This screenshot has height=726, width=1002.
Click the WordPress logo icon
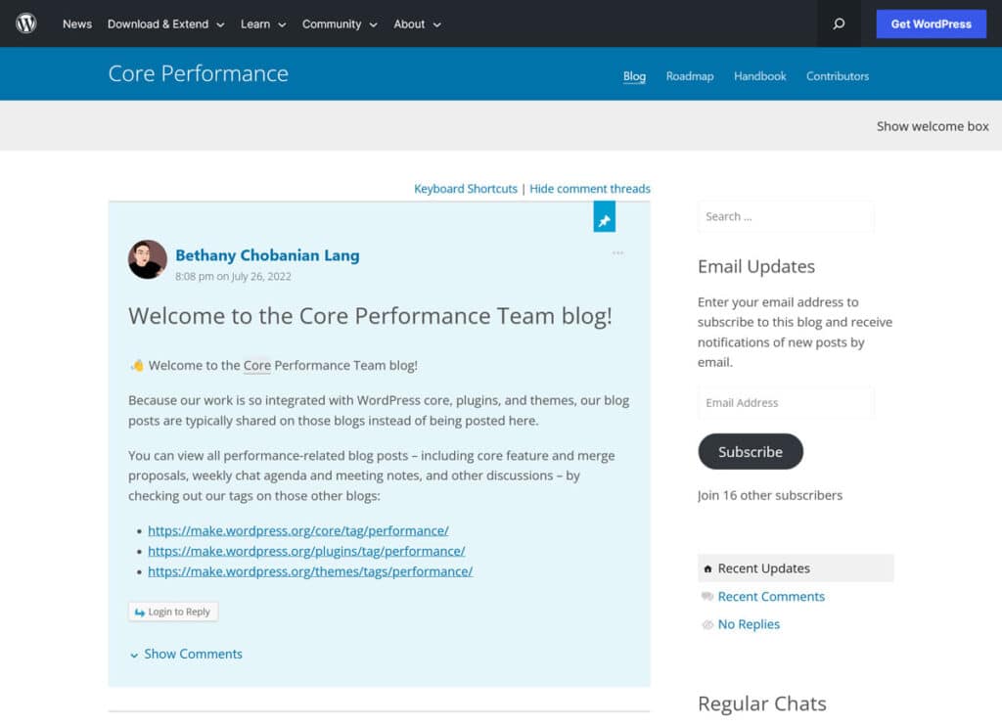26,23
